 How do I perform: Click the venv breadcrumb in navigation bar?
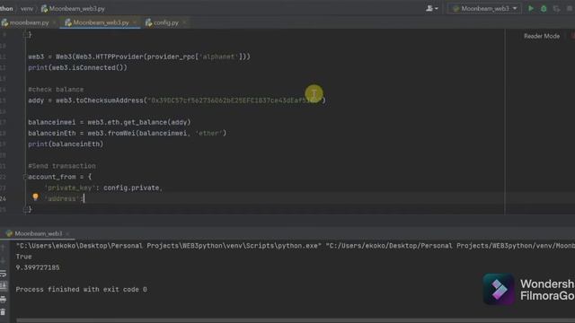pyautogui.click(x=27, y=8)
